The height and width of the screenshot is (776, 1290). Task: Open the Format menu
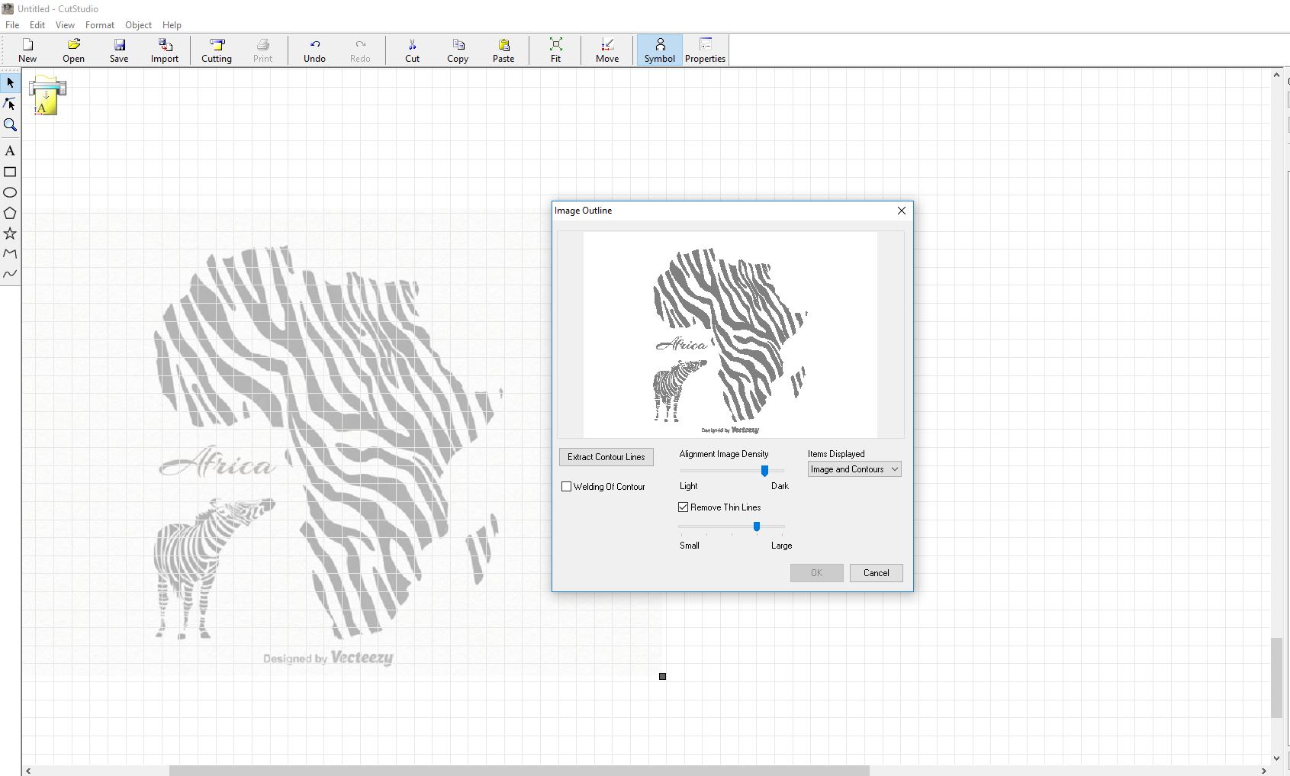point(100,25)
